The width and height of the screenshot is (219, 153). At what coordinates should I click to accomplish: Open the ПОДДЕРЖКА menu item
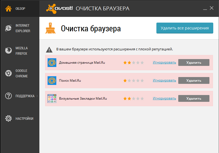(25, 96)
